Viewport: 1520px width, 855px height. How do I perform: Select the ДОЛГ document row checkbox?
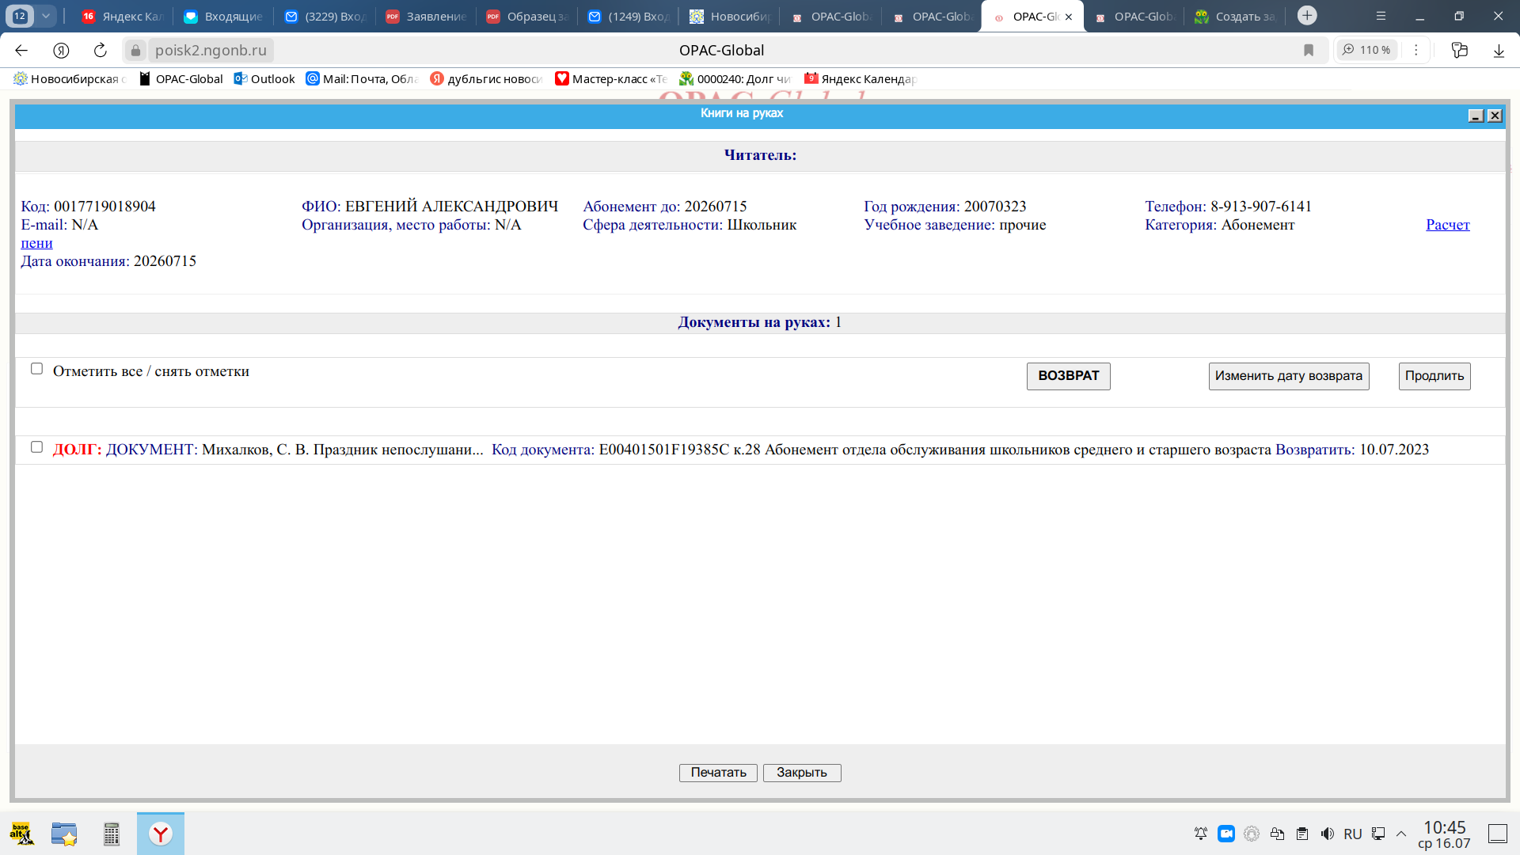(x=36, y=447)
